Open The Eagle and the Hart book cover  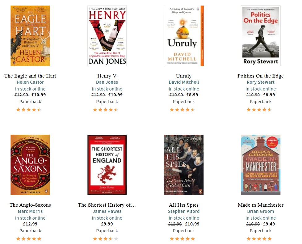pyautogui.click(x=30, y=36)
